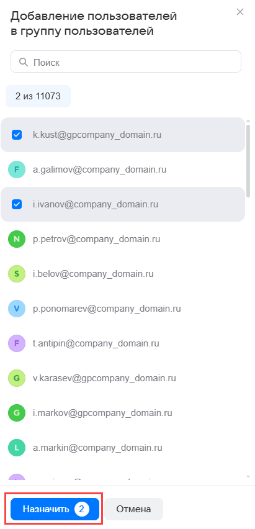Viewport: 255px width, 529px height.
Task: Click the Назначить button
Action: tap(55, 509)
